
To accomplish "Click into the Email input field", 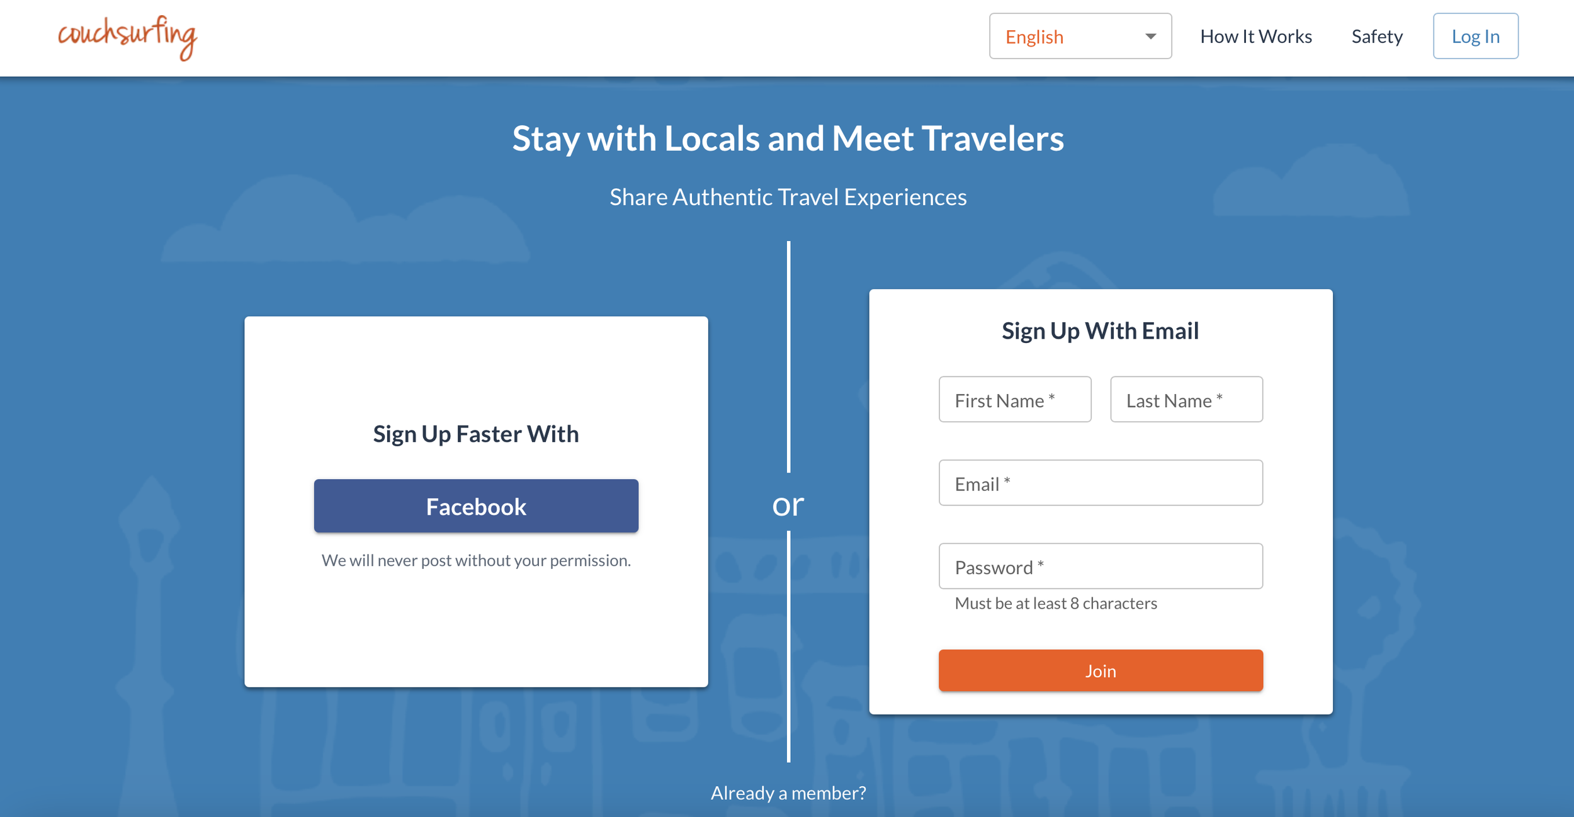I will pos(1101,483).
